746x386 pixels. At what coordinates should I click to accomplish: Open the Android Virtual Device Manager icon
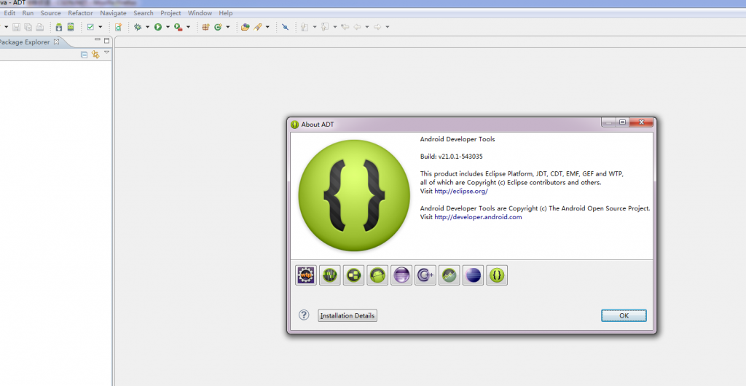tap(71, 27)
